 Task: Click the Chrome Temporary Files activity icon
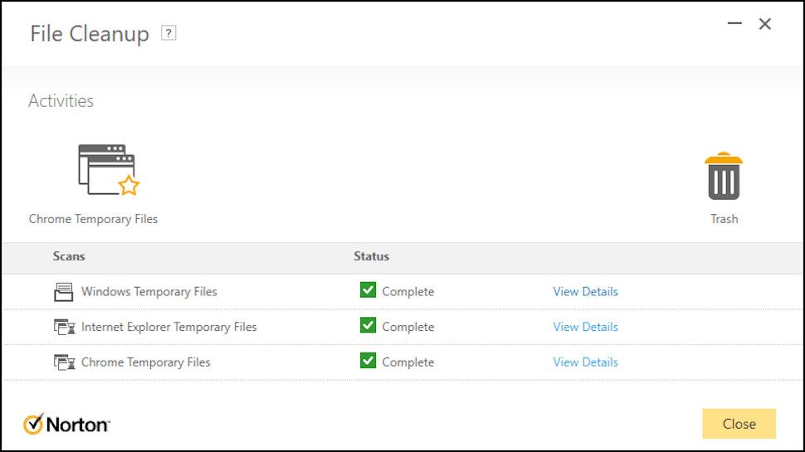pos(109,170)
